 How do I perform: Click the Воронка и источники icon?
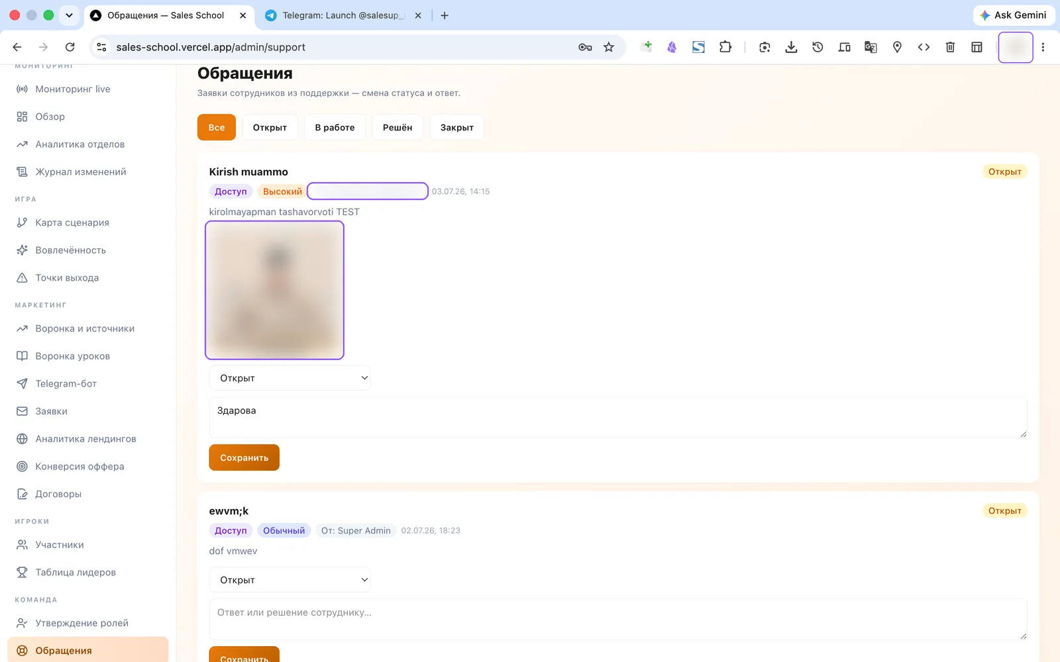[x=22, y=328]
